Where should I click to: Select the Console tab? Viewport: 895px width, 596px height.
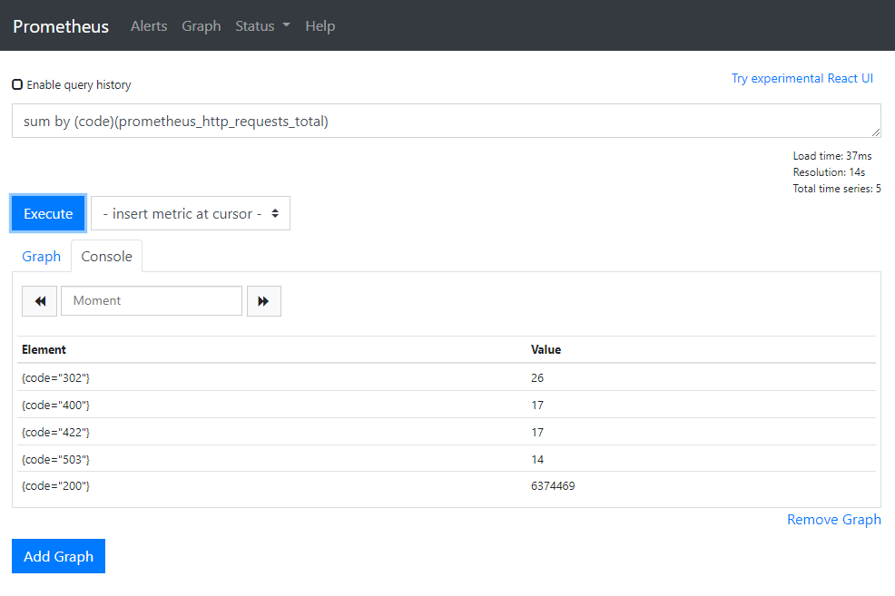coord(106,256)
